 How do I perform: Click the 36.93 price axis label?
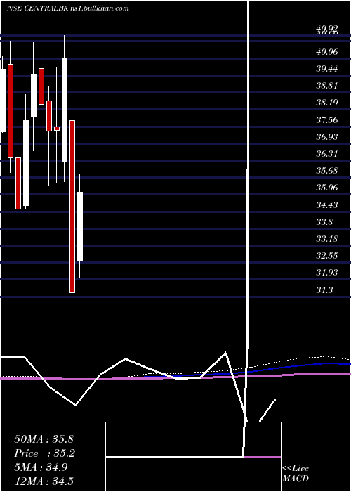click(327, 136)
